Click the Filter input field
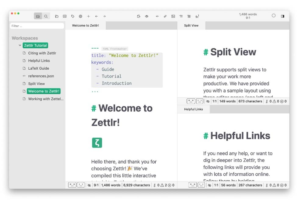298x201 pixels. (x=37, y=26)
